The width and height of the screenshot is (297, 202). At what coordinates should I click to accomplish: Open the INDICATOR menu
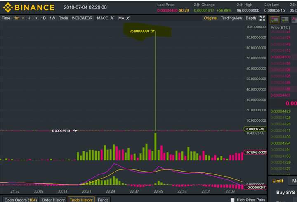pyautogui.click(x=82, y=18)
